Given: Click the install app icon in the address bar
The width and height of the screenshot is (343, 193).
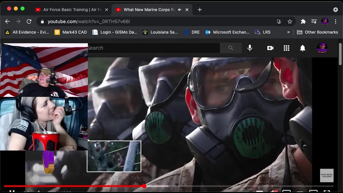Looking at the screenshot, I should pyautogui.click(x=279, y=21).
